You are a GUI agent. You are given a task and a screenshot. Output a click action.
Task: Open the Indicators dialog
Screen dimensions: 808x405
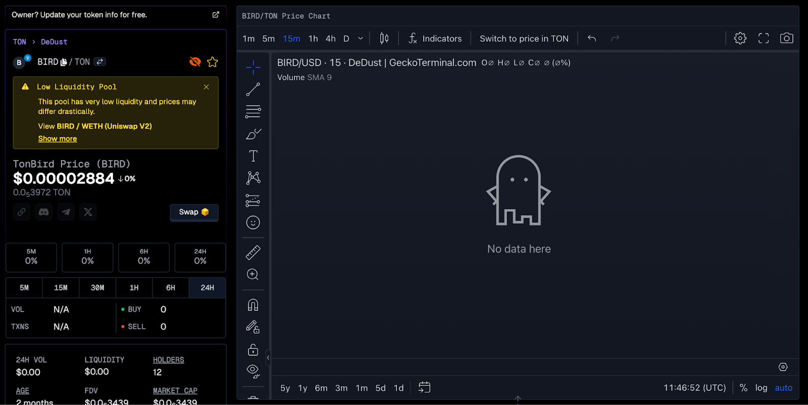[x=435, y=38]
